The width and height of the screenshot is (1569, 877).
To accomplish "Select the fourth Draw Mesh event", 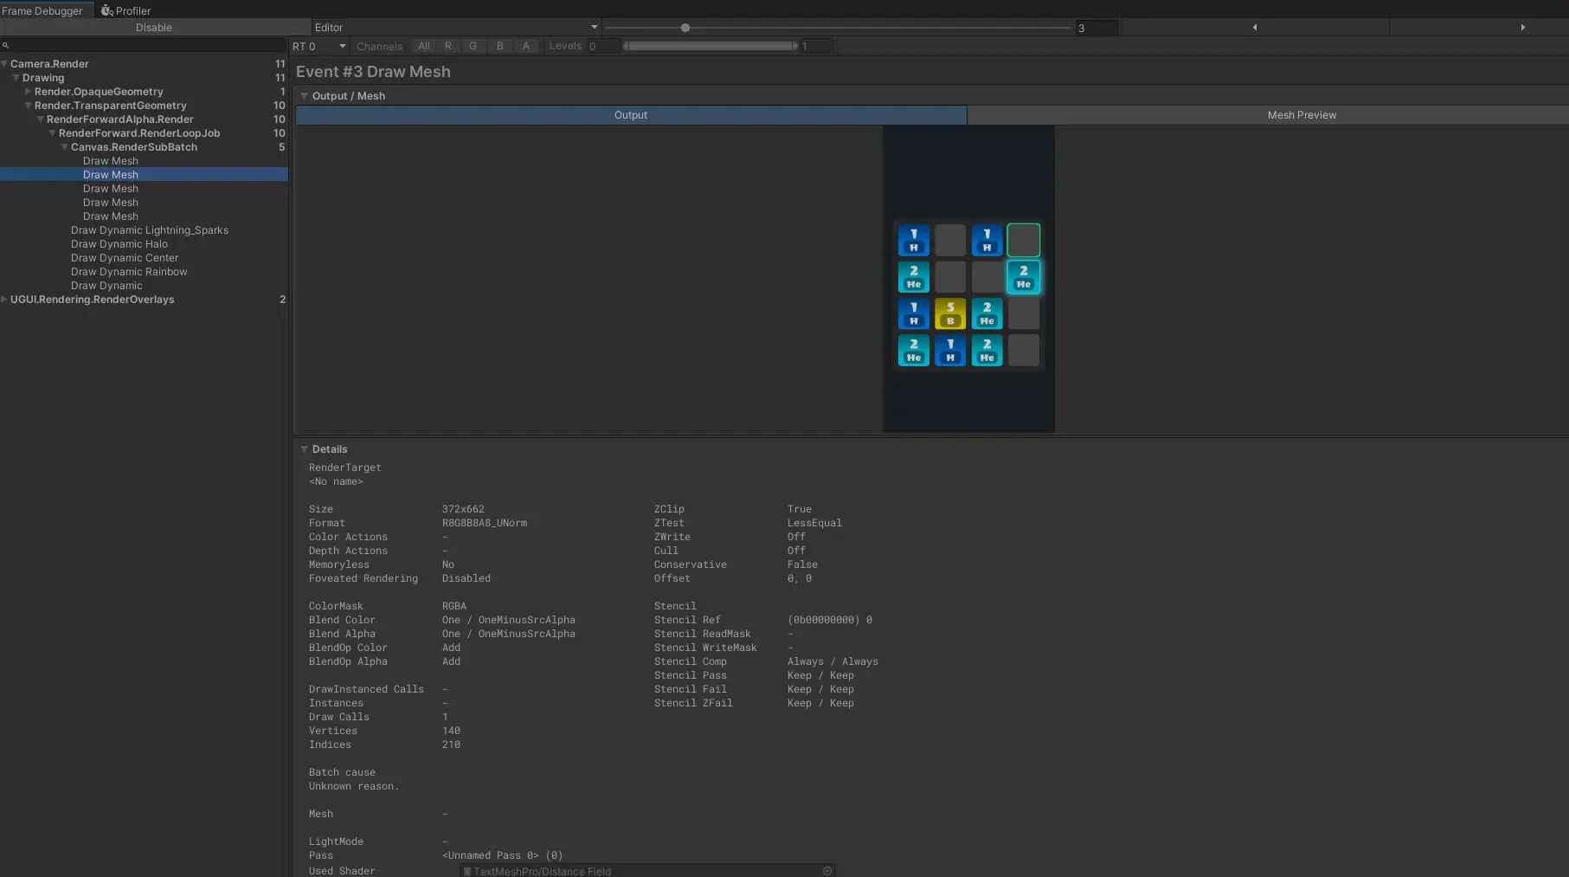I will point(111,203).
